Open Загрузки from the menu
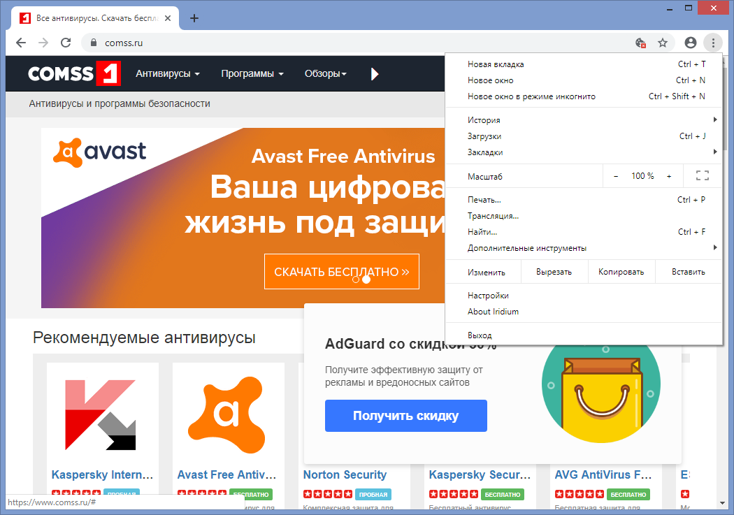Viewport: 734px width, 515px height. coord(583,136)
